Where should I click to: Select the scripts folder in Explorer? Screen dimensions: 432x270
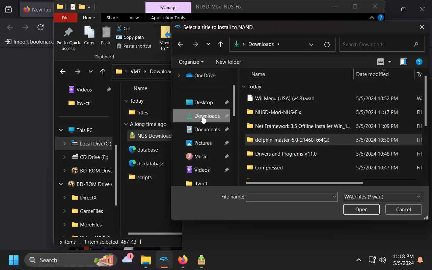tap(140, 177)
